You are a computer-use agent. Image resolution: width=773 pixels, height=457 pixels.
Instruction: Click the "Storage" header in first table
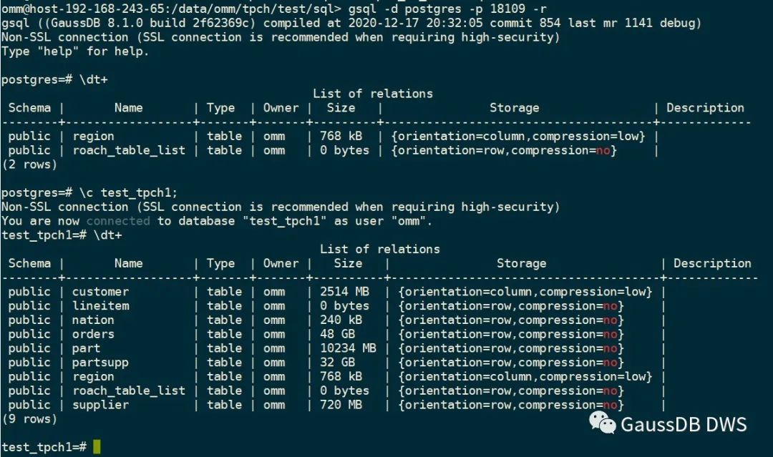pyautogui.click(x=514, y=108)
